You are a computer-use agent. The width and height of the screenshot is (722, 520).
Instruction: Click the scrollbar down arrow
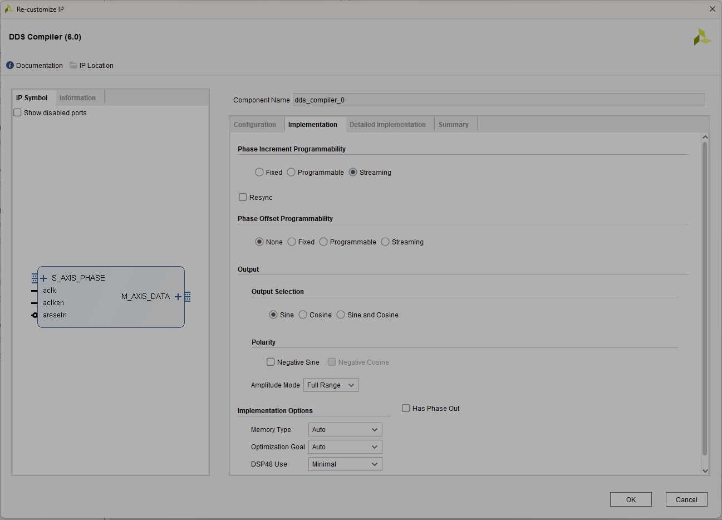(705, 471)
